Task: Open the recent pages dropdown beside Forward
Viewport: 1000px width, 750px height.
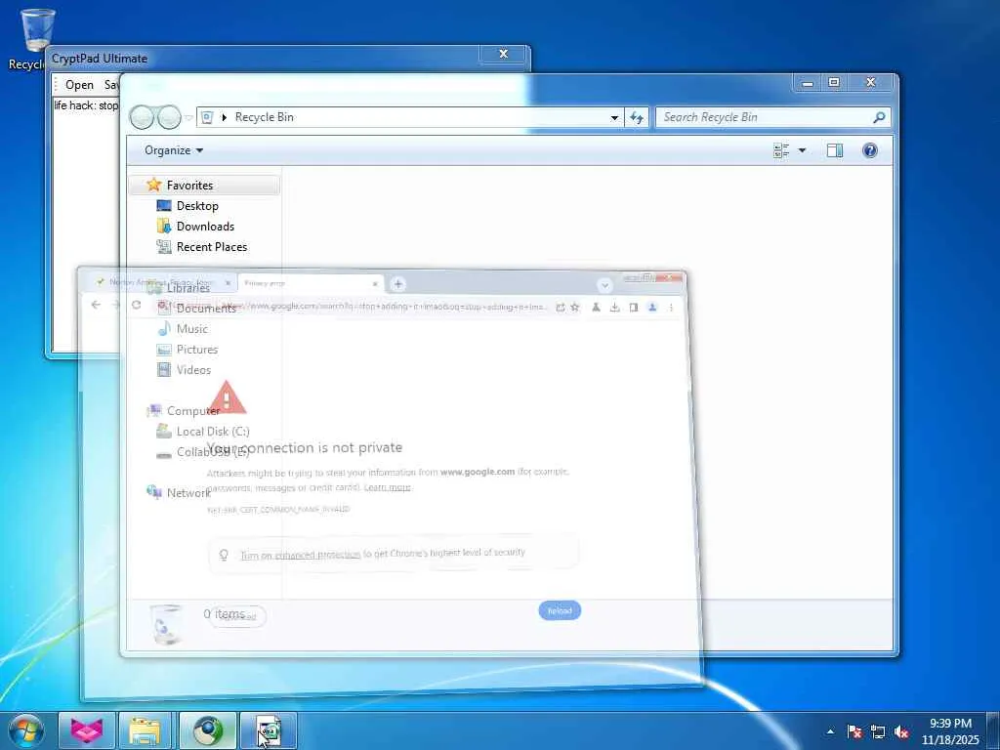Action: click(x=188, y=117)
